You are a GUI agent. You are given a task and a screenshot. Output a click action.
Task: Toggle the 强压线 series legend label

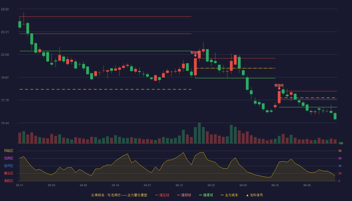(164, 195)
